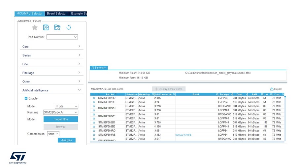Collapse the Artificial Intelligence section
Viewport: 297px width, 167px height.
tap(51, 90)
